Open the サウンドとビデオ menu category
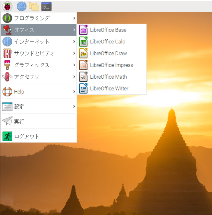This screenshot has height=215, width=212. [39, 53]
